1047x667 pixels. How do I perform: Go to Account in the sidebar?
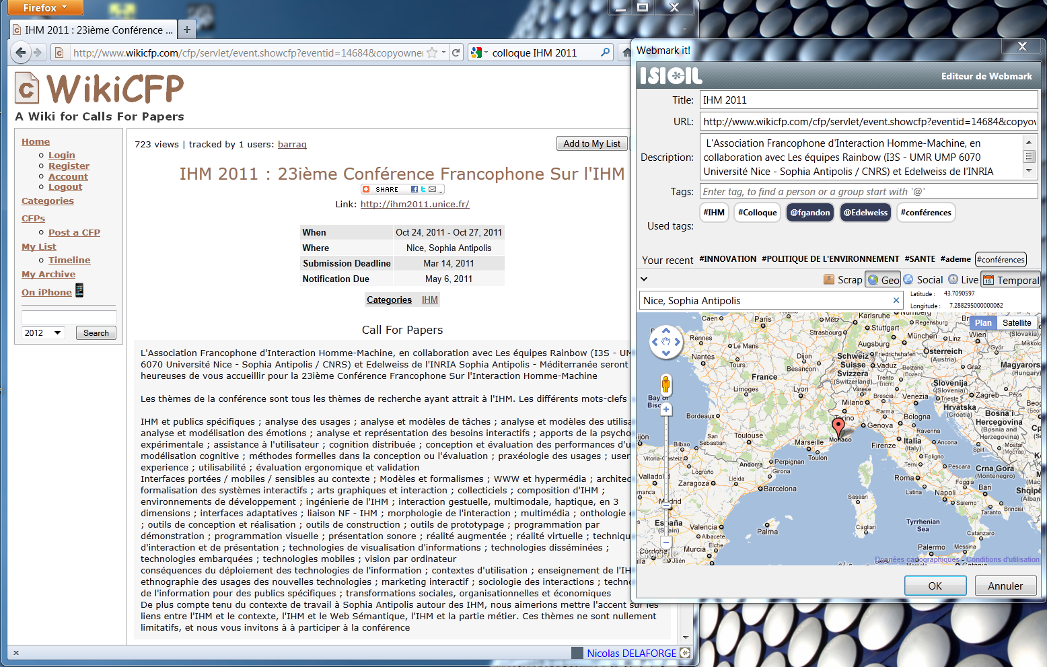68,176
